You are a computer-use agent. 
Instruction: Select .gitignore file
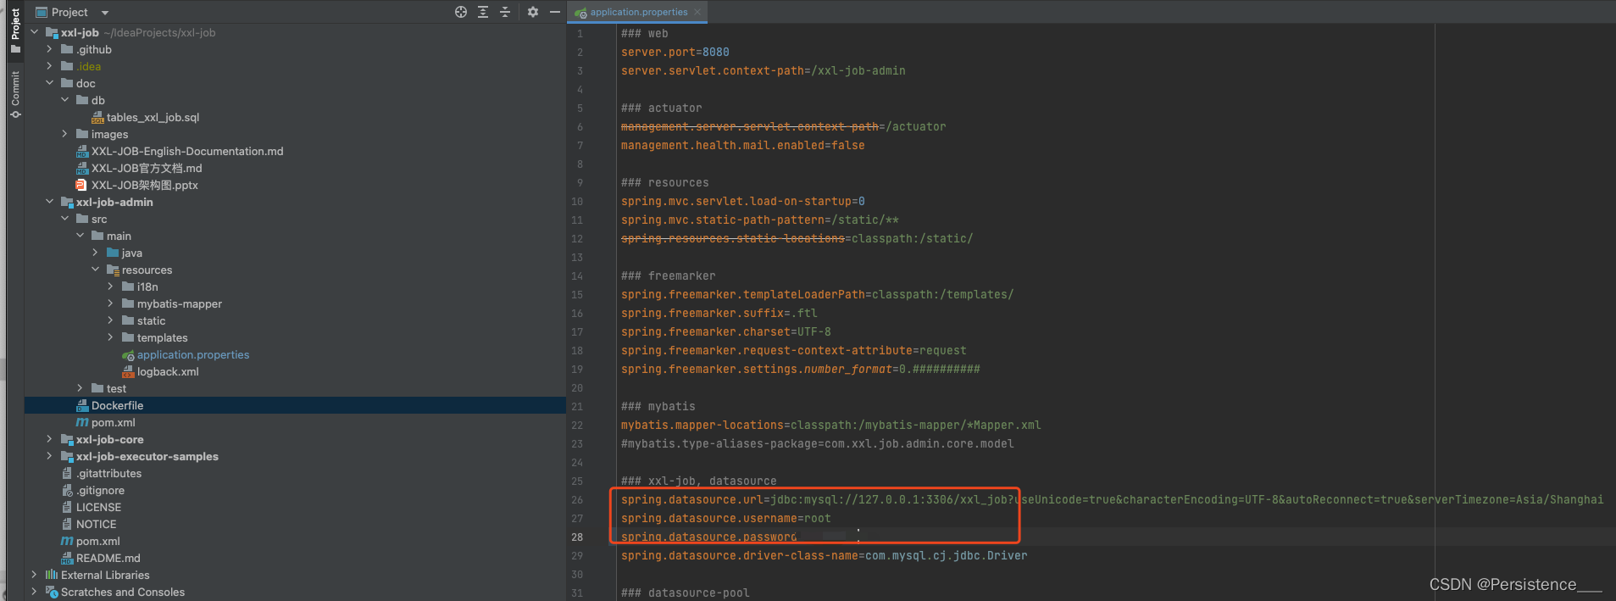pyautogui.click(x=100, y=490)
